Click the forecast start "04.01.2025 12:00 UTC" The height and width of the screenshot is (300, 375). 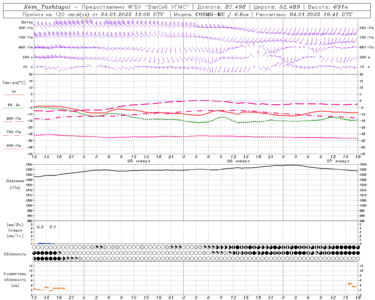[132, 14]
